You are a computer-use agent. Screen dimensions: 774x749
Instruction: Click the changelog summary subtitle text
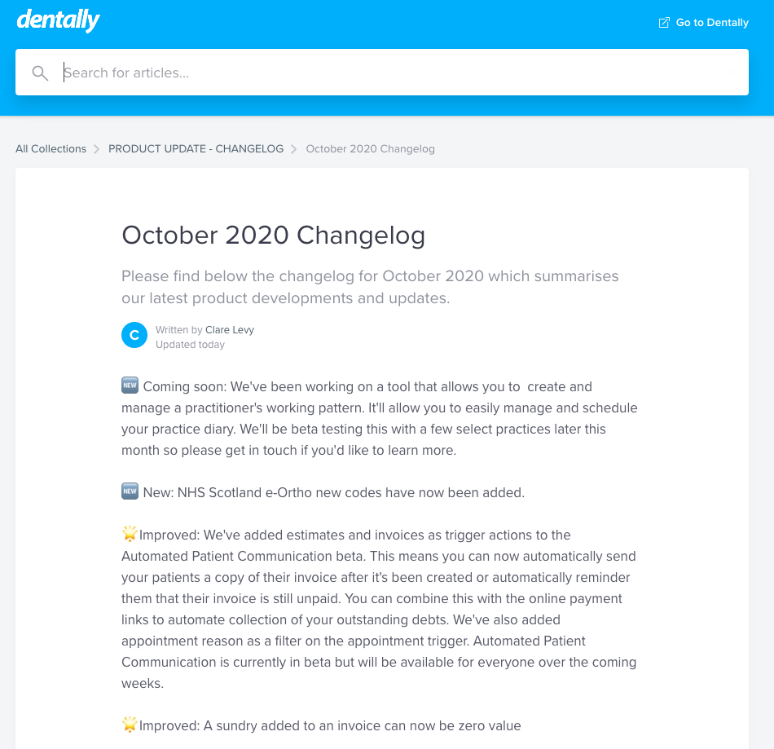tap(370, 287)
